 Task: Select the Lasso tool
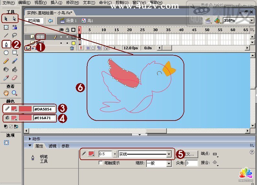pos(15,35)
